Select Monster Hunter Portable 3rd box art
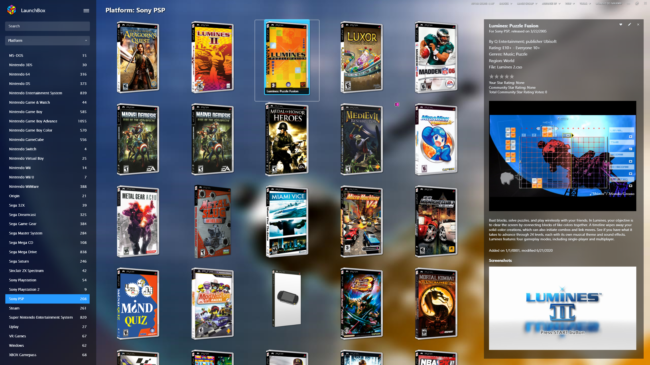650x365 pixels. point(362,304)
